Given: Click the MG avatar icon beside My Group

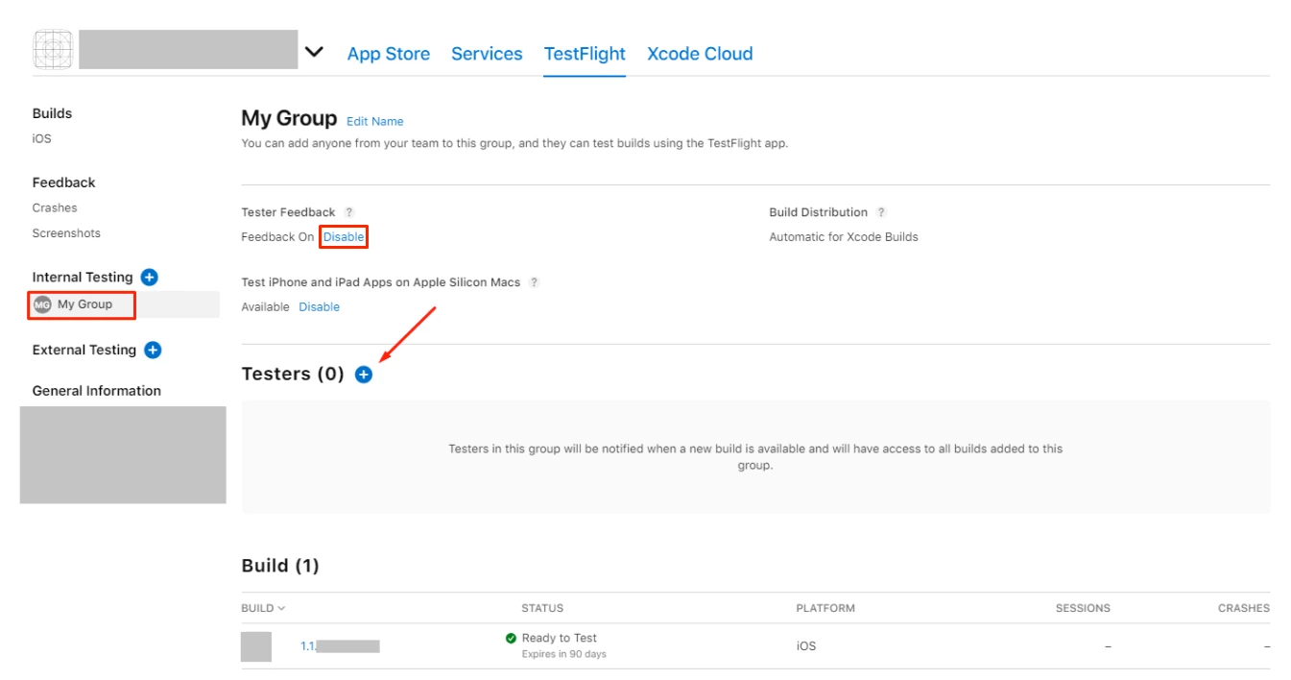Looking at the screenshot, I should point(42,304).
